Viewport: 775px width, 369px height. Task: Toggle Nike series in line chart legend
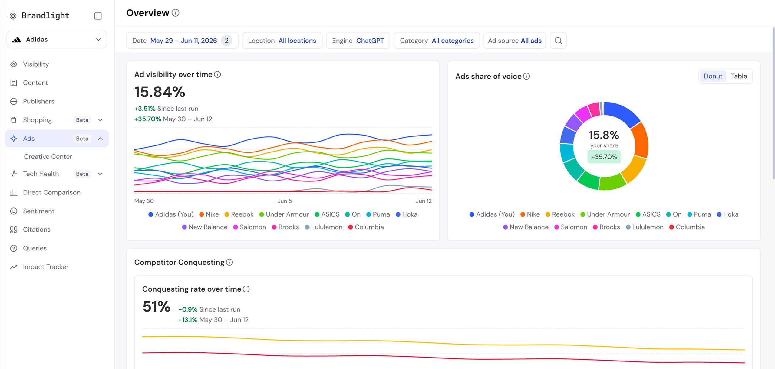(x=209, y=214)
